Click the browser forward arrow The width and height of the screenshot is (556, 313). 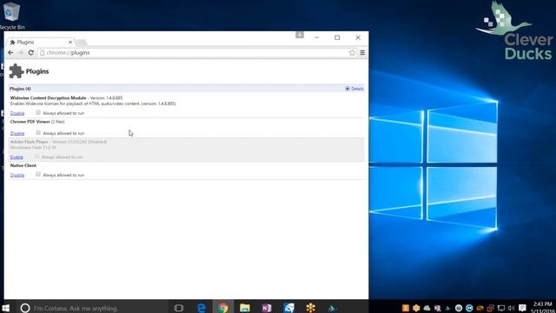point(21,52)
